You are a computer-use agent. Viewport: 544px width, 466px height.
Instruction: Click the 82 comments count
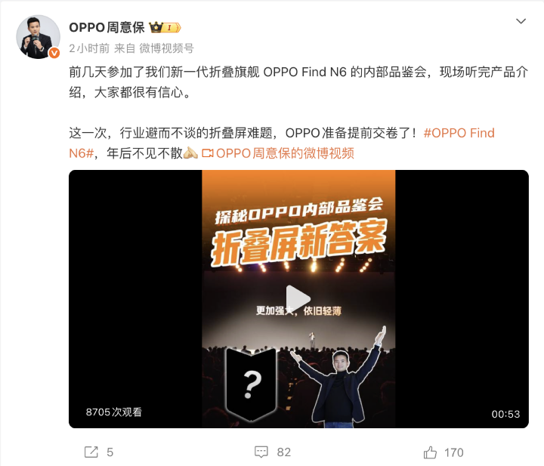click(284, 452)
